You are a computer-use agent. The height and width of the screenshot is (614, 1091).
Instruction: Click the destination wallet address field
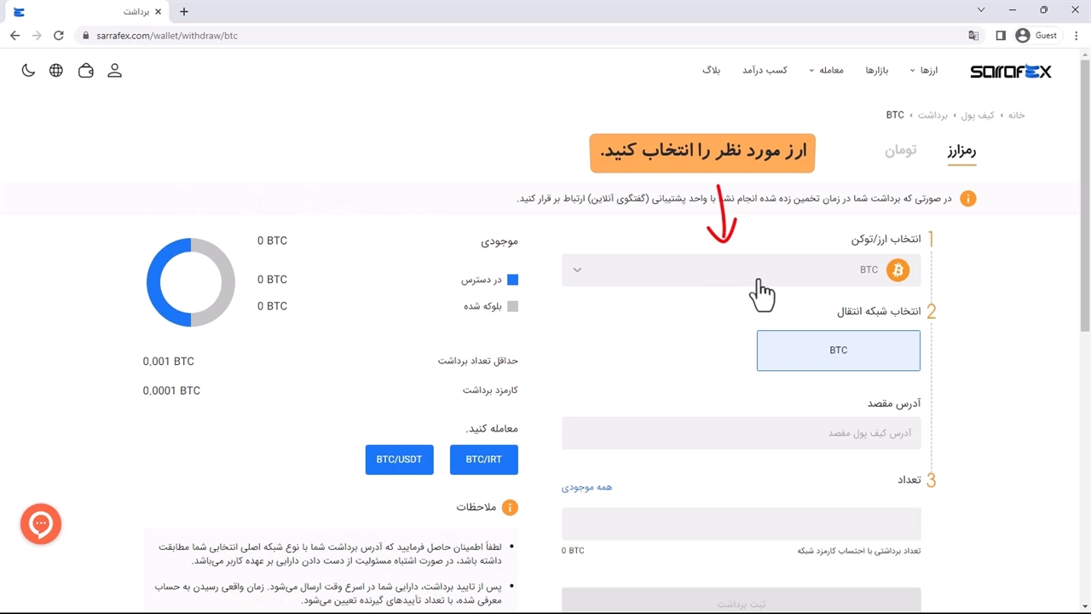741,433
